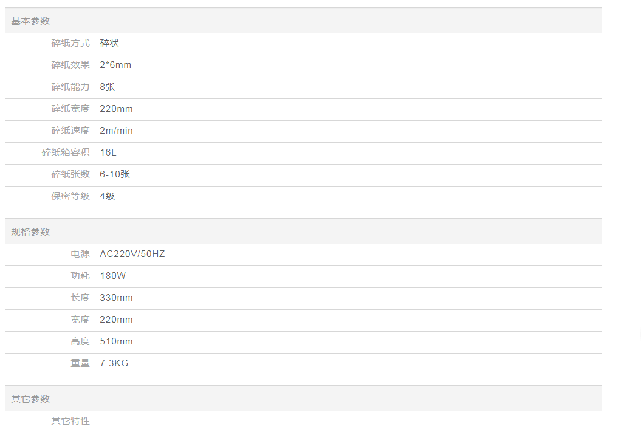Click the 规格参数 section header
The width and height of the screenshot is (641, 435).
point(30,232)
